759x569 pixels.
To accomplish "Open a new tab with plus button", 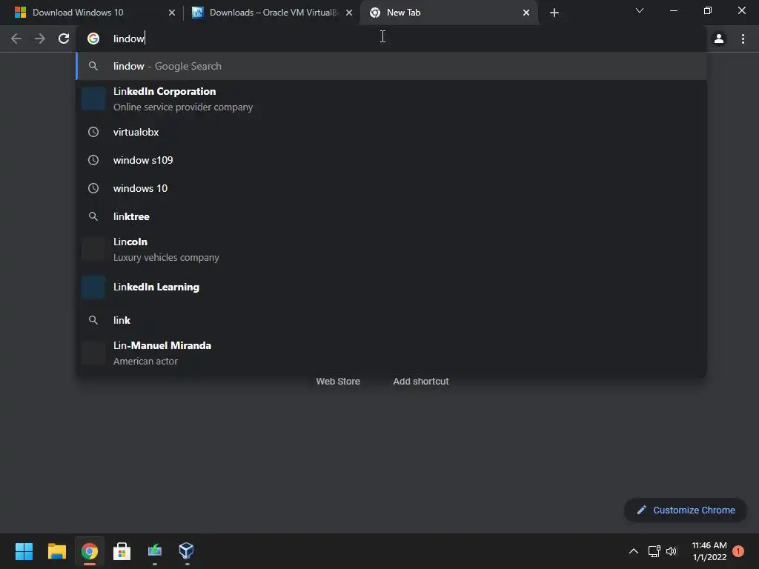I will 554,13.
